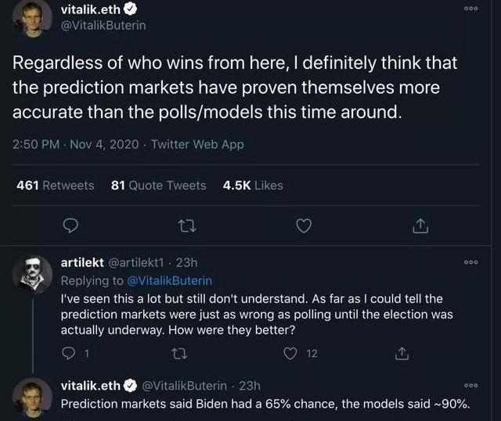Open the 2:50 PM Nov 4, 2020 timestamp
The height and width of the screenshot is (421, 501).
(75, 144)
